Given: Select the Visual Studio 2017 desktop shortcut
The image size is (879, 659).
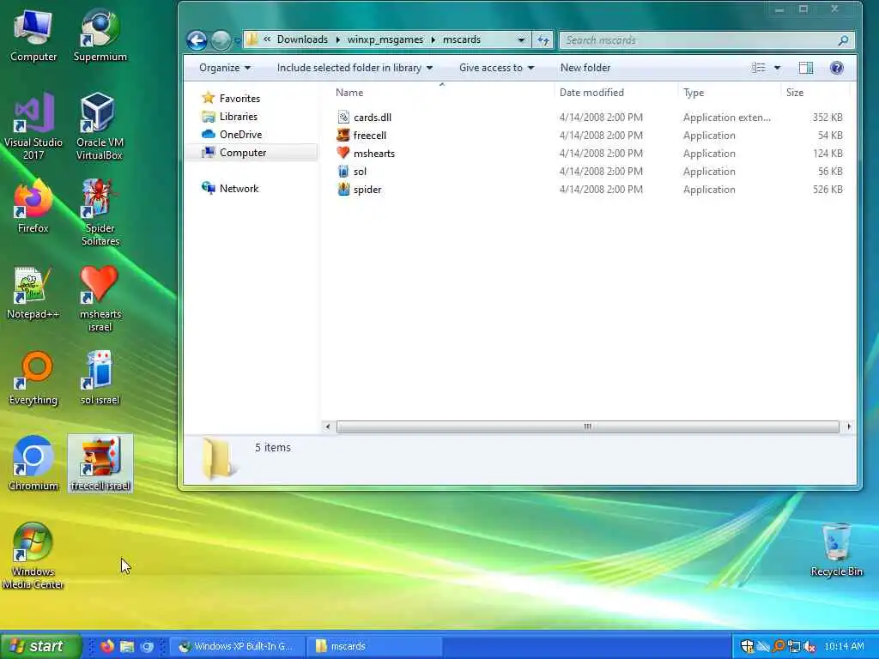Looking at the screenshot, I should click(33, 126).
